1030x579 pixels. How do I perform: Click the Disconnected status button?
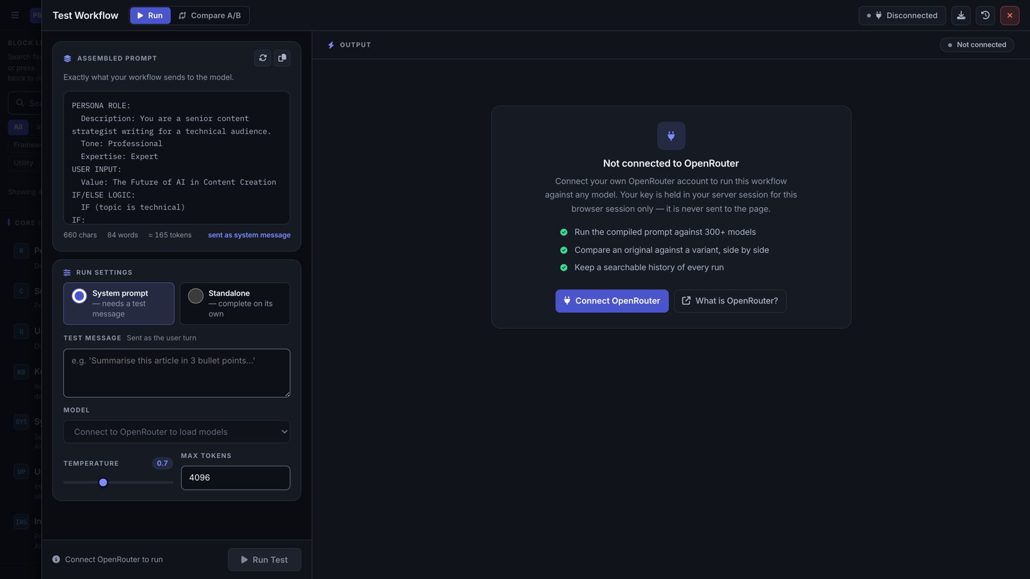pos(902,15)
